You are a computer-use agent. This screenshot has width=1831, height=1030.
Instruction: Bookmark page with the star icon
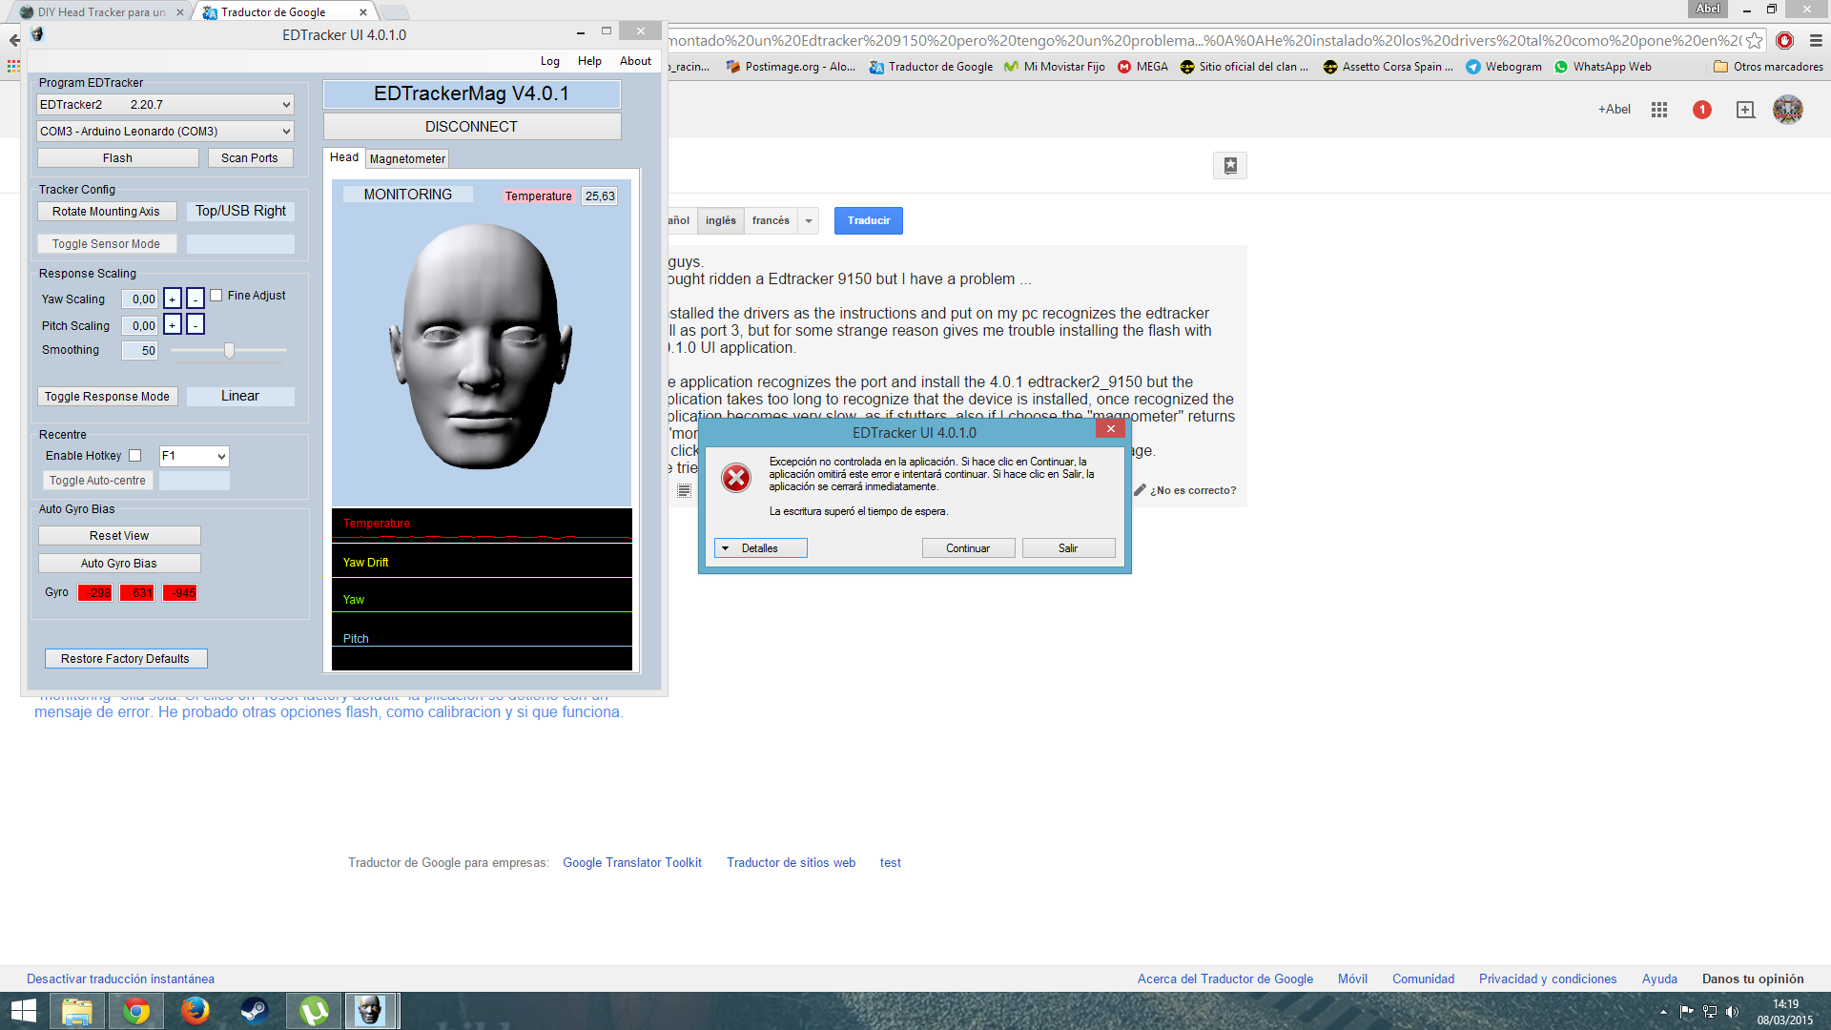(1755, 41)
